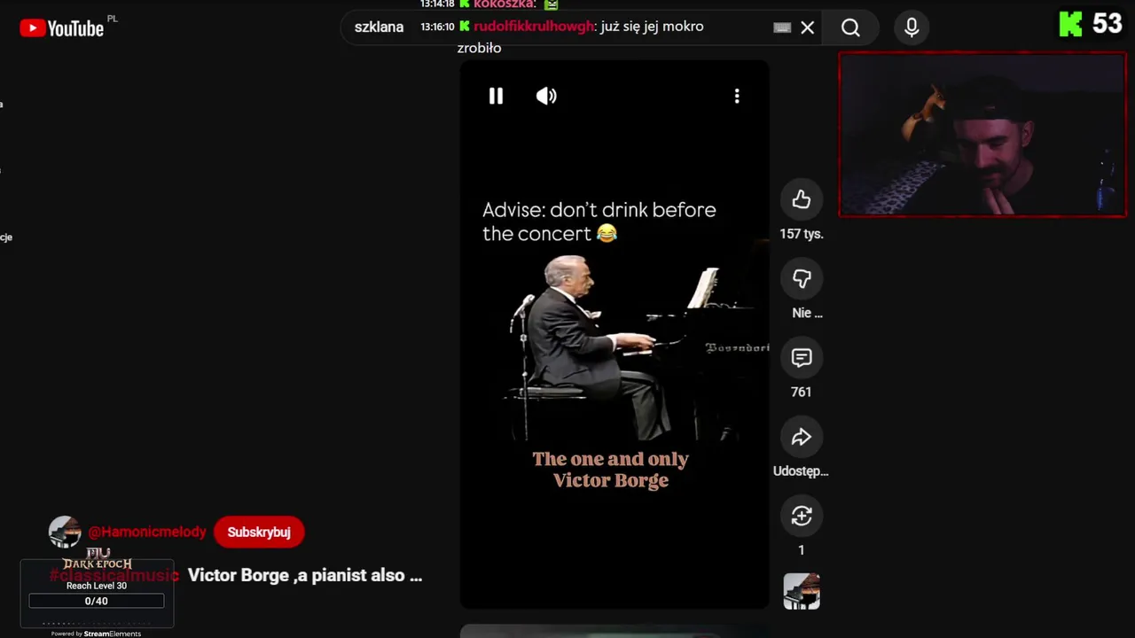1135x638 pixels.
Task: Click the streamer webcam overlay
Action: (982, 135)
